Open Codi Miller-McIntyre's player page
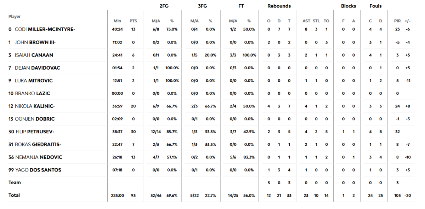 pos(45,29)
